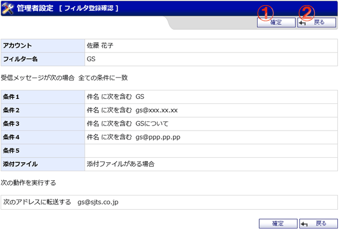The height and width of the screenshot is (230, 339).
Task: Click the admin settings tools icon in header
Action: coord(8,8)
